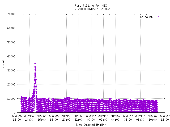The image size is (170, 127).
Task: Click the '080307 04:00' x-axis tick label
Action: point(116,118)
